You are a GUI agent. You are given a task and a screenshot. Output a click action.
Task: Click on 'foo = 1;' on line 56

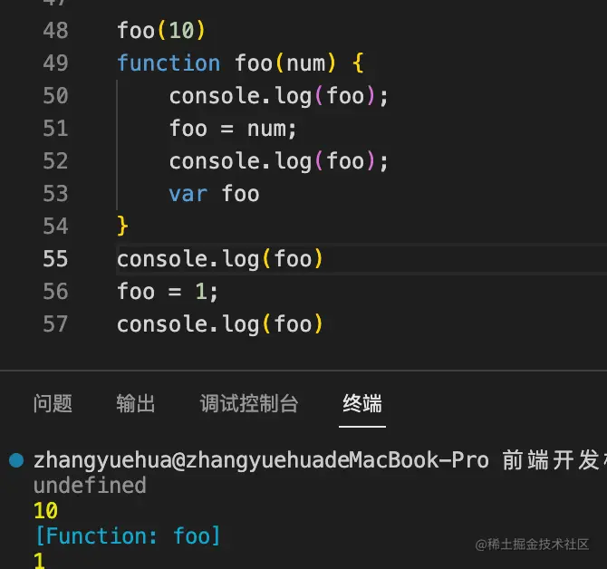point(168,292)
